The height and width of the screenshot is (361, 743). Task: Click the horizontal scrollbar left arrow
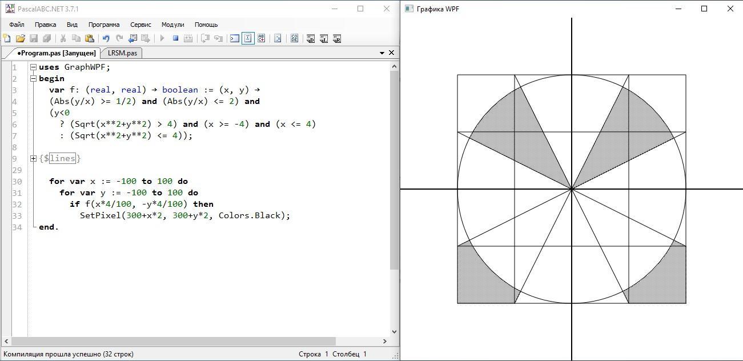(x=6, y=341)
